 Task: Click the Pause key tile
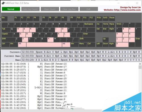coord(112,19)
